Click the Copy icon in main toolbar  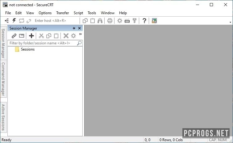[x=85, y=21]
